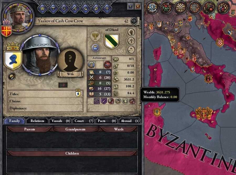Open the Religion cross icon menu
236x175 pixels.
(107, 8)
